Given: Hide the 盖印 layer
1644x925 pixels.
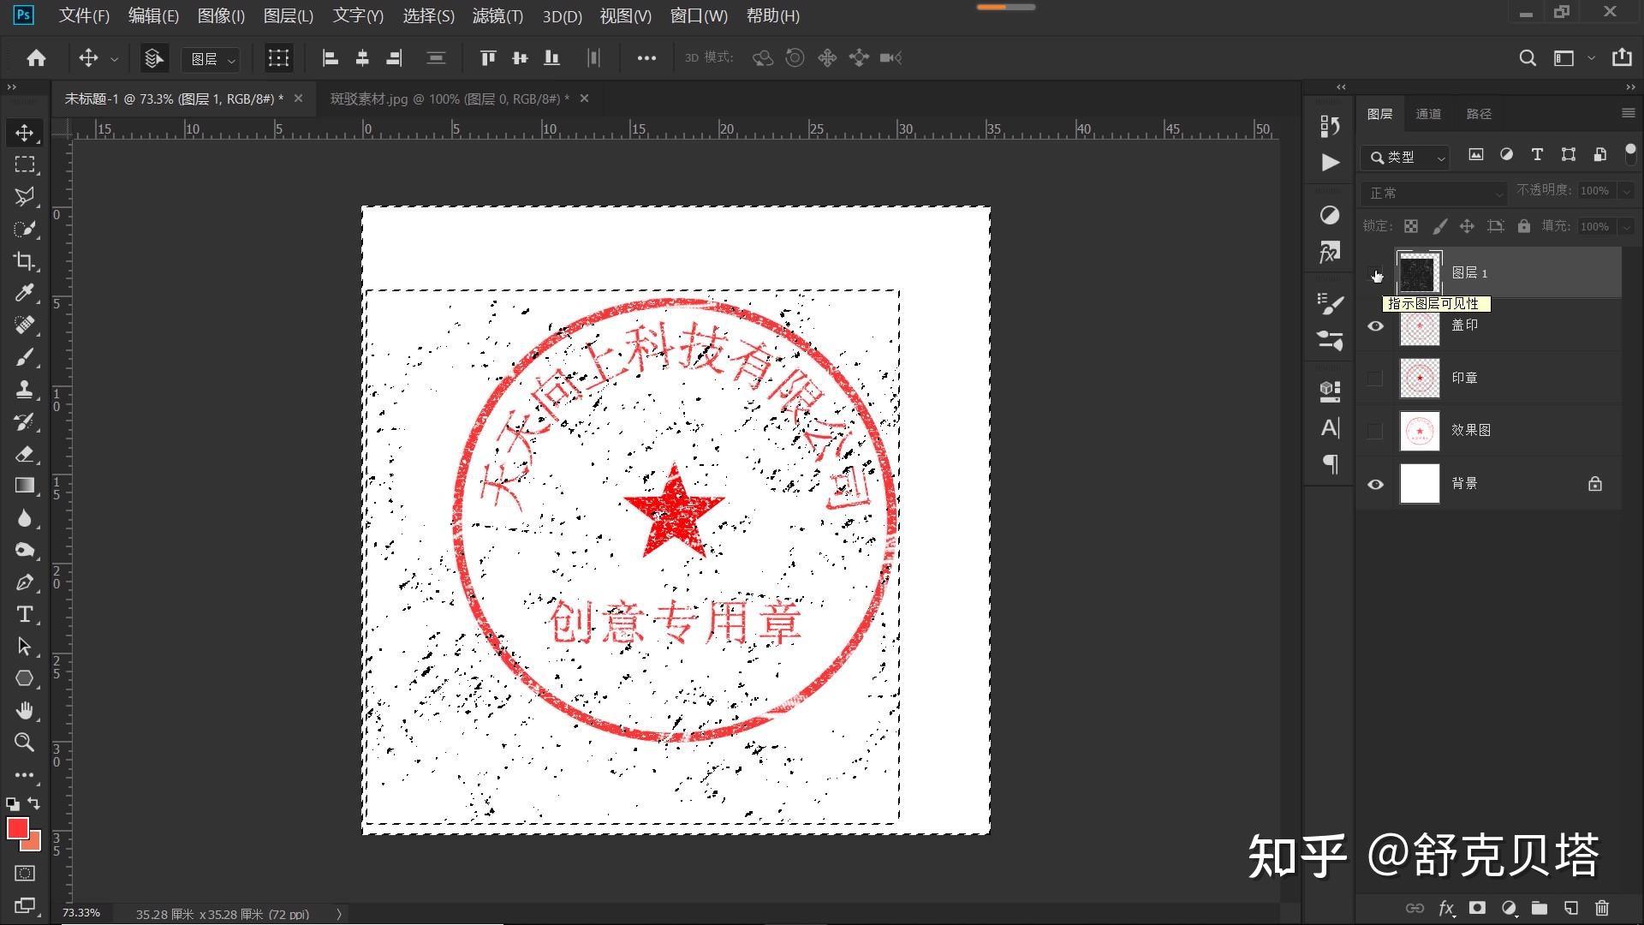Looking at the screenshot, I should tap(1375, 325).
